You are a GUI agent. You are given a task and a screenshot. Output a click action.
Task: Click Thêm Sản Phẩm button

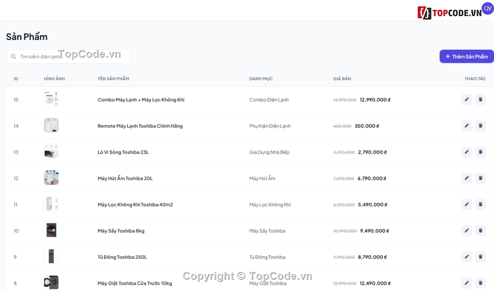tap(466, 57)
